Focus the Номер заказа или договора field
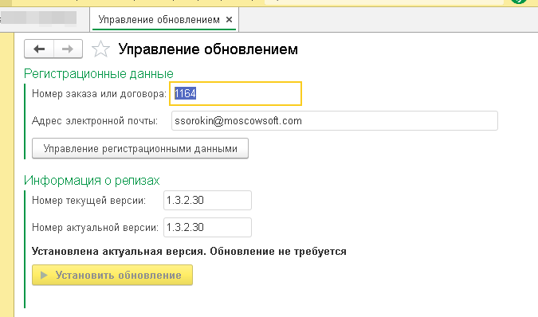The image size is (538, 317). 235,93
